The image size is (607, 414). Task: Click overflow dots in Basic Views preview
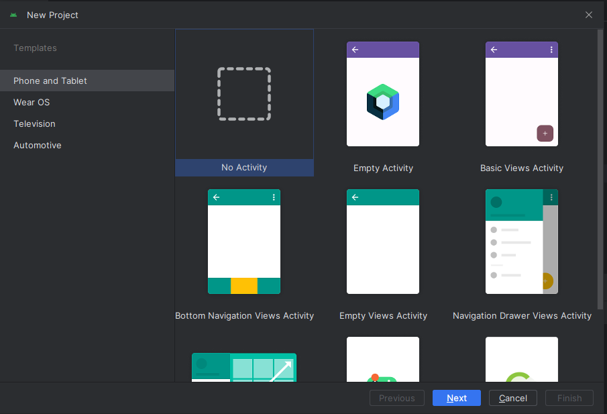tap(551, 50)
